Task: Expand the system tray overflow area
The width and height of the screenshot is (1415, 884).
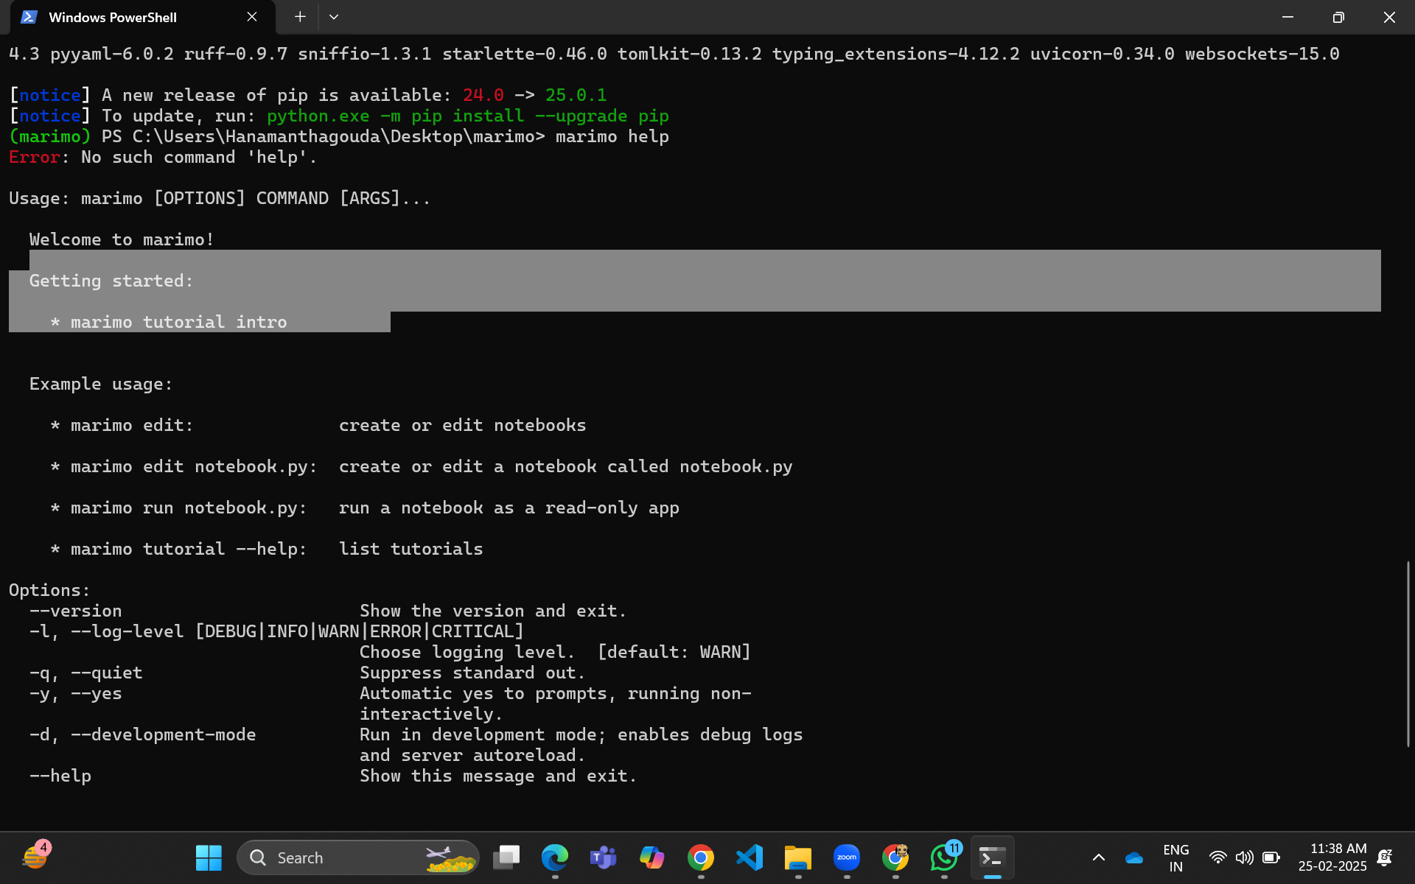Action: click(1099, 857)
